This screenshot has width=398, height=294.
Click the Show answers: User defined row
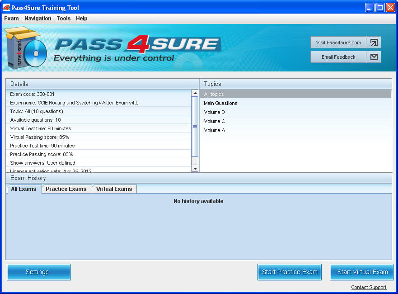coord(98,163)
